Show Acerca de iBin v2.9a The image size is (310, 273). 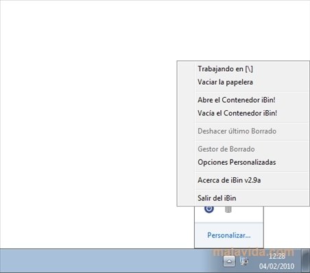(x=243, y=180)
